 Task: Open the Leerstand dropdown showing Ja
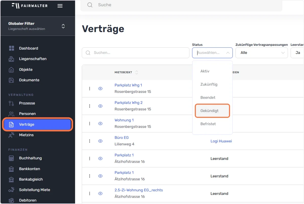click(297, 53)
